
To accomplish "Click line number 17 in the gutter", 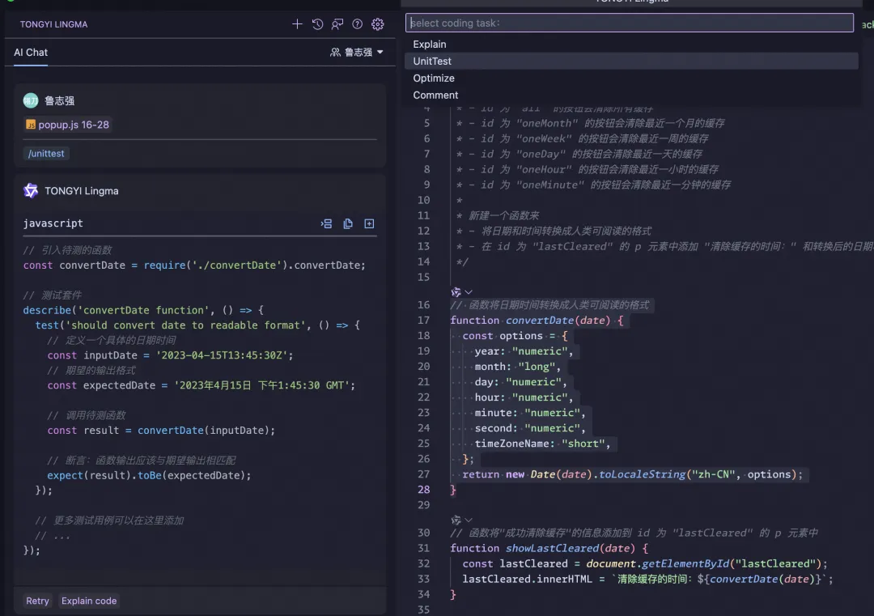I will pyautogui.click(x=423, y=320).
